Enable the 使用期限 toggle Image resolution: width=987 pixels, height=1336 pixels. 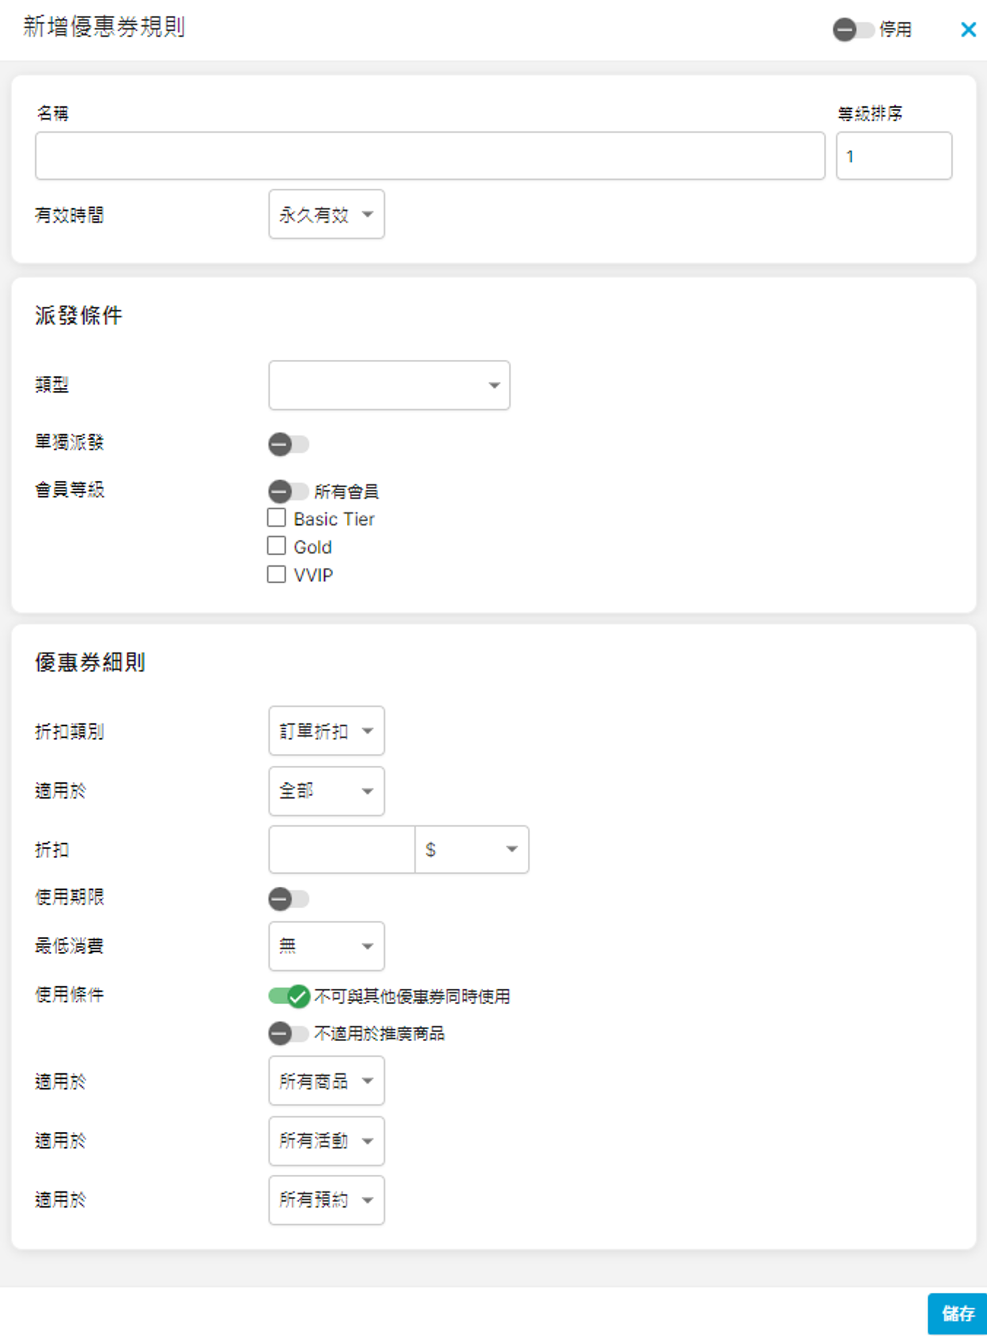[x=289, y=899]
